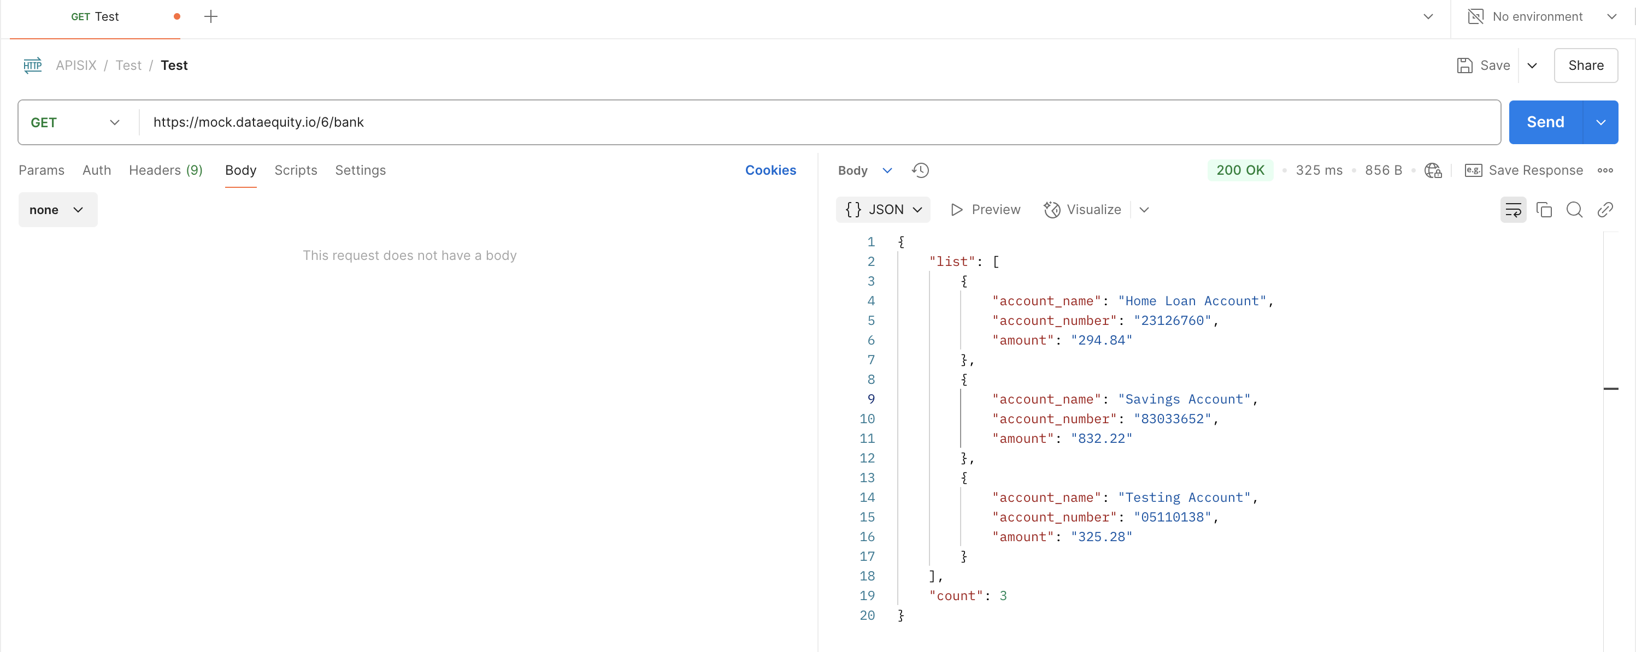This screenshot has width=1636, height=652.
Task: Click the Preview play icon
Action: 956,210
